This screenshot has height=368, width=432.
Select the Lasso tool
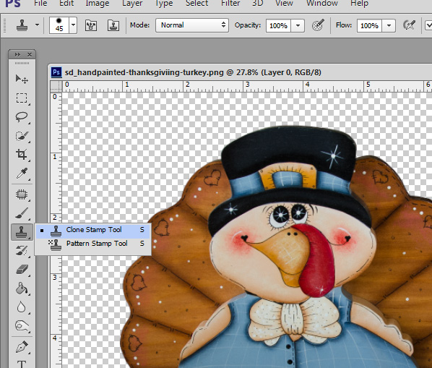pyautogui.click(x=22, y=117)
